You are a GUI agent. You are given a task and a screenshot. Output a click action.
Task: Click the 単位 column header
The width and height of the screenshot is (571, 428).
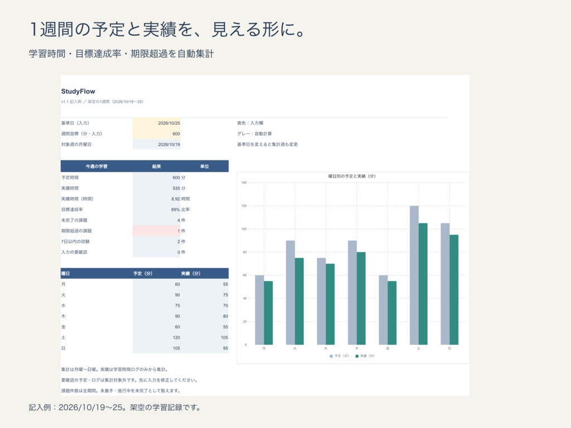[205, 166]
